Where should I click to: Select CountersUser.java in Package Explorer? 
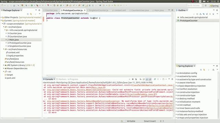tap(18, 37)
